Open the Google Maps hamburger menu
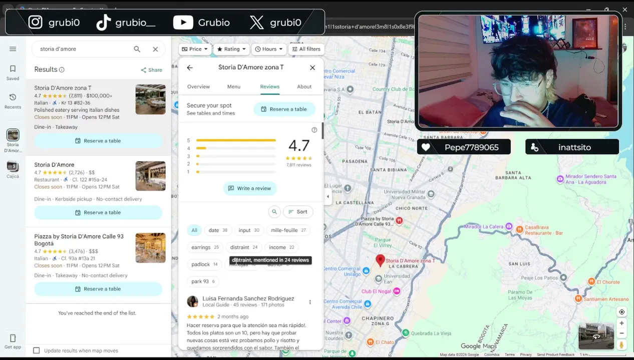 13,49
